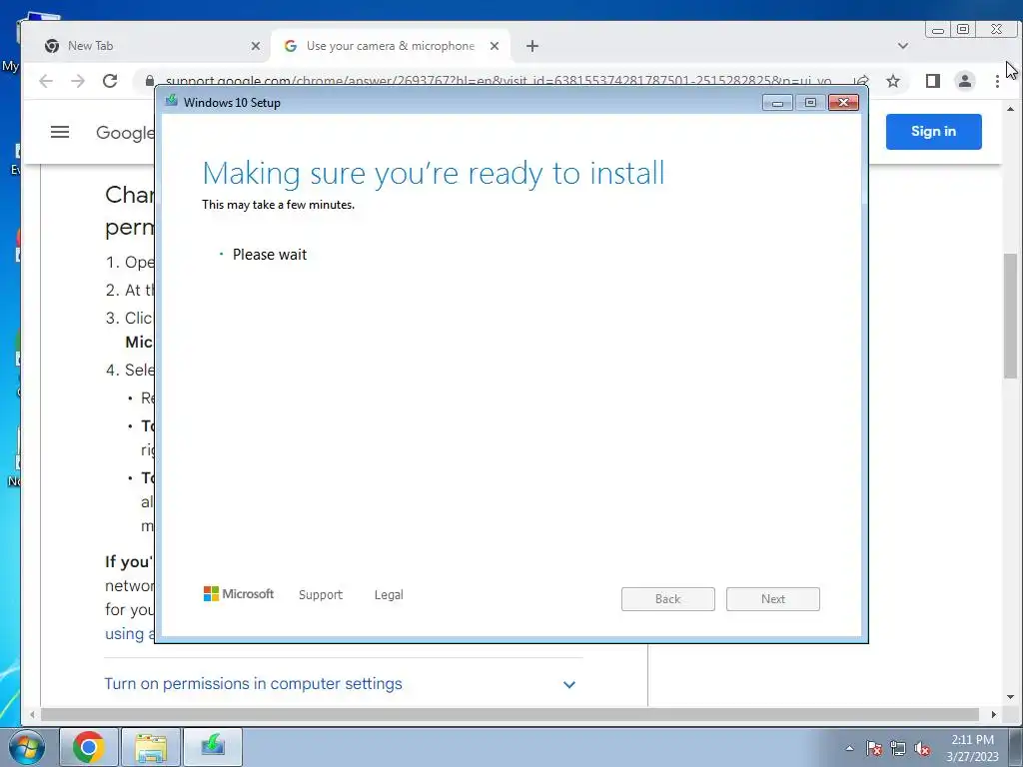1023x767 pixels.
Task: Open a new Chrome tab with plus
Action: (532, 46)
